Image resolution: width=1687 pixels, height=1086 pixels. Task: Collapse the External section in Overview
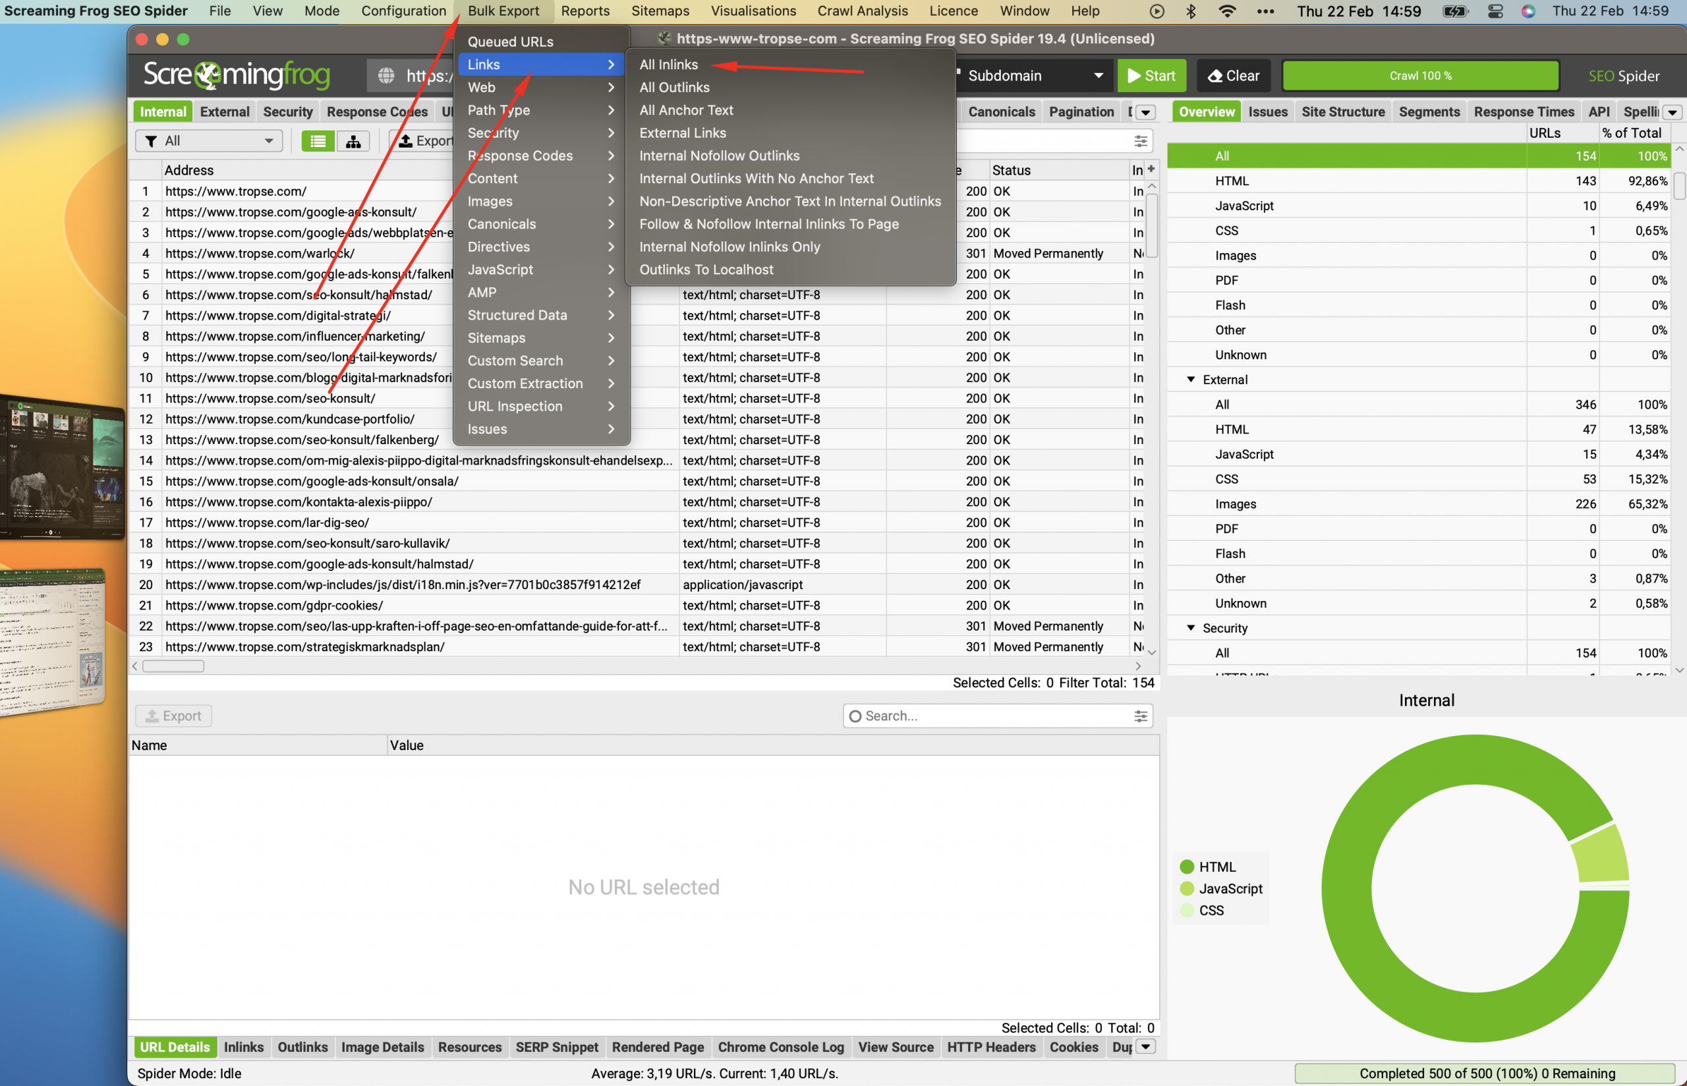(x=1191, y=380)
